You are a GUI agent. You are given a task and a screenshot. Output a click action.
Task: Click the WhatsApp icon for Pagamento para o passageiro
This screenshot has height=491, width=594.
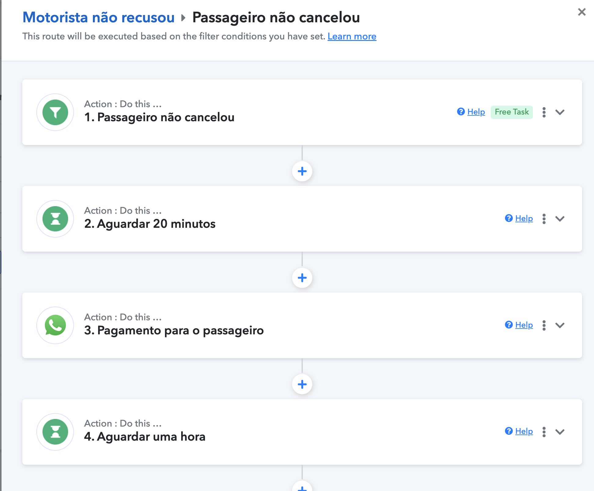(x=55, y=326)
